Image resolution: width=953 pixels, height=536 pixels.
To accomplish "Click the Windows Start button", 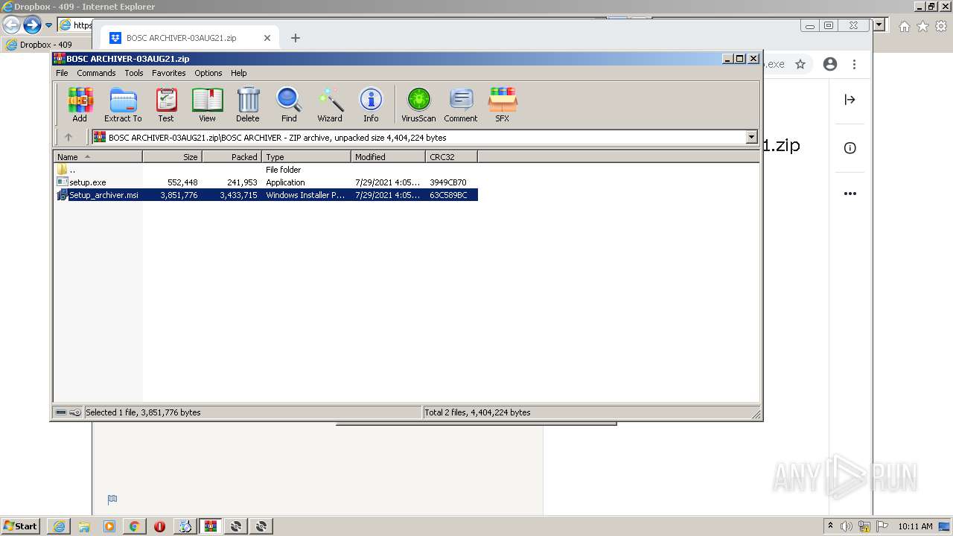I will 20,526.
